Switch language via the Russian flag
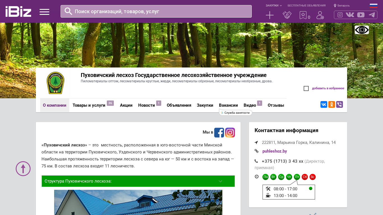This screenshot has width=383, height=215. (x=373, y=6)
